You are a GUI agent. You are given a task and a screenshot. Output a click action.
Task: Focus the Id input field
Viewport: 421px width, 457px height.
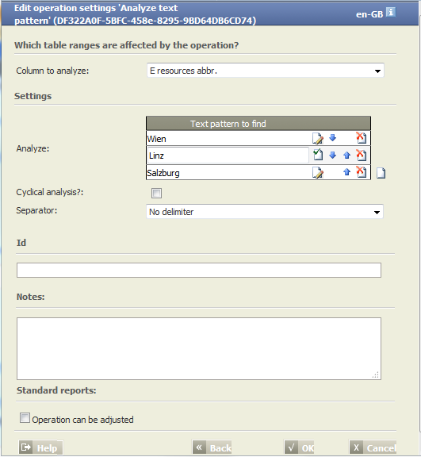pyautogui.click(x=199, y=270)
